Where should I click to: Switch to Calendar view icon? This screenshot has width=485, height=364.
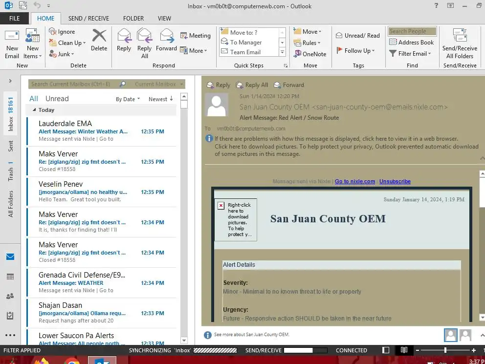point(10,277)
